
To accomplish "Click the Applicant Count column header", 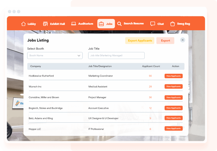I will click(151, 66).
